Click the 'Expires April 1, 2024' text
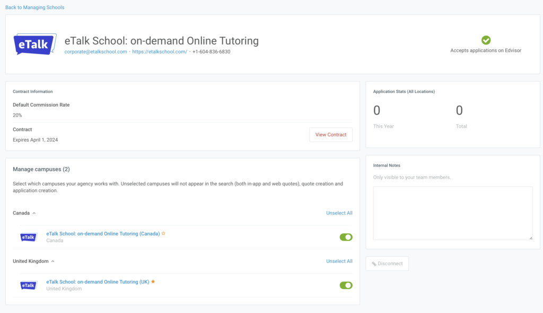543x313 pixels. click(36, 140)
